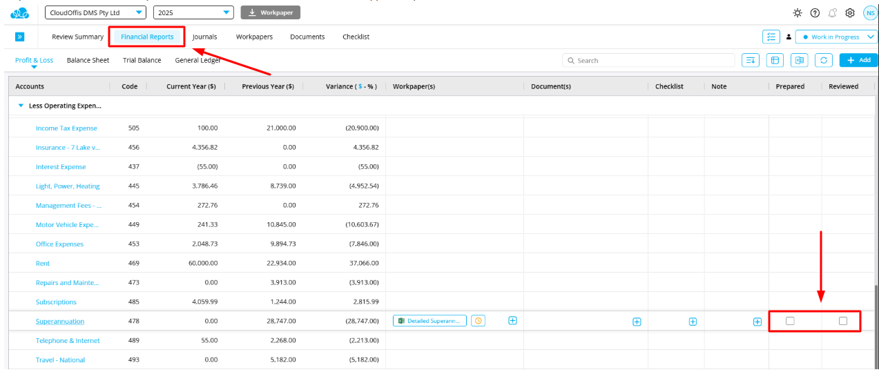Tick the Prepared checkbox for Superannuation
Image resolution: width=879 pixels, height=372 pixels.
tap(790, 321)
